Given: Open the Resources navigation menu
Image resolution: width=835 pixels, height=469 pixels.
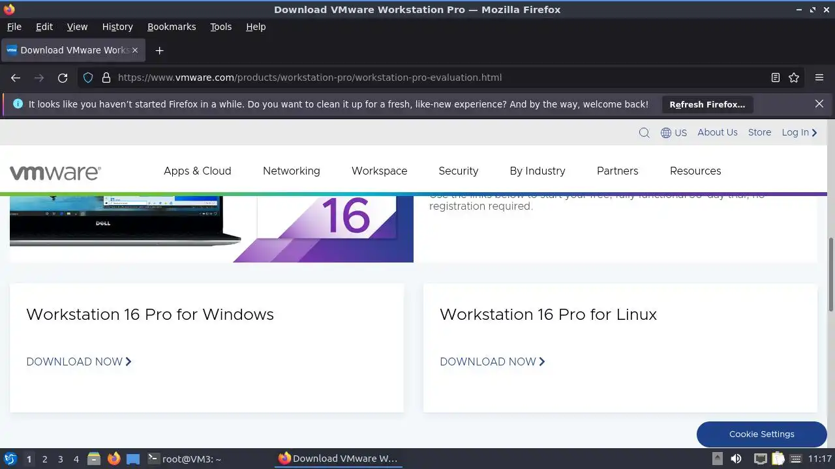Looking at the screenshot, I should pos(695,171).
